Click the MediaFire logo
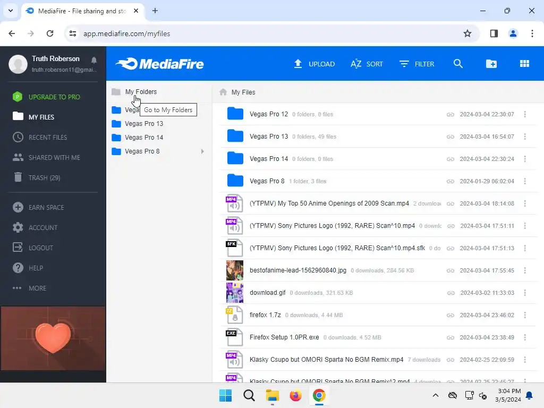Image resolution: width=544 pixels, height=408 pixels. tap(159, 64)
